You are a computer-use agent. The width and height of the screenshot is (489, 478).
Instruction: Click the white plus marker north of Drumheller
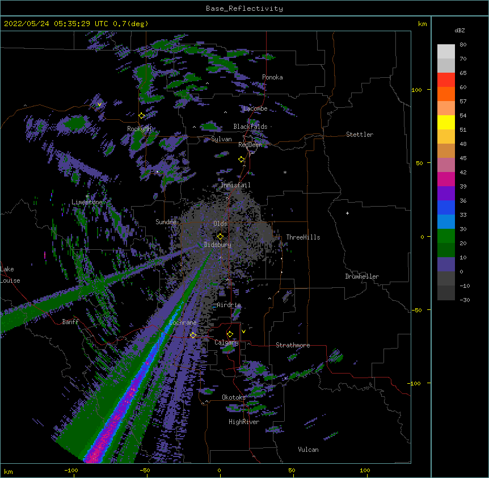point(347,213)
